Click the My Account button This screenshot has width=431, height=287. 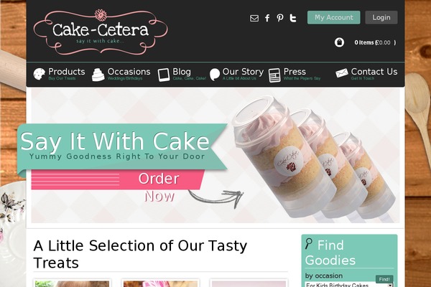click(x=334, y=17)
